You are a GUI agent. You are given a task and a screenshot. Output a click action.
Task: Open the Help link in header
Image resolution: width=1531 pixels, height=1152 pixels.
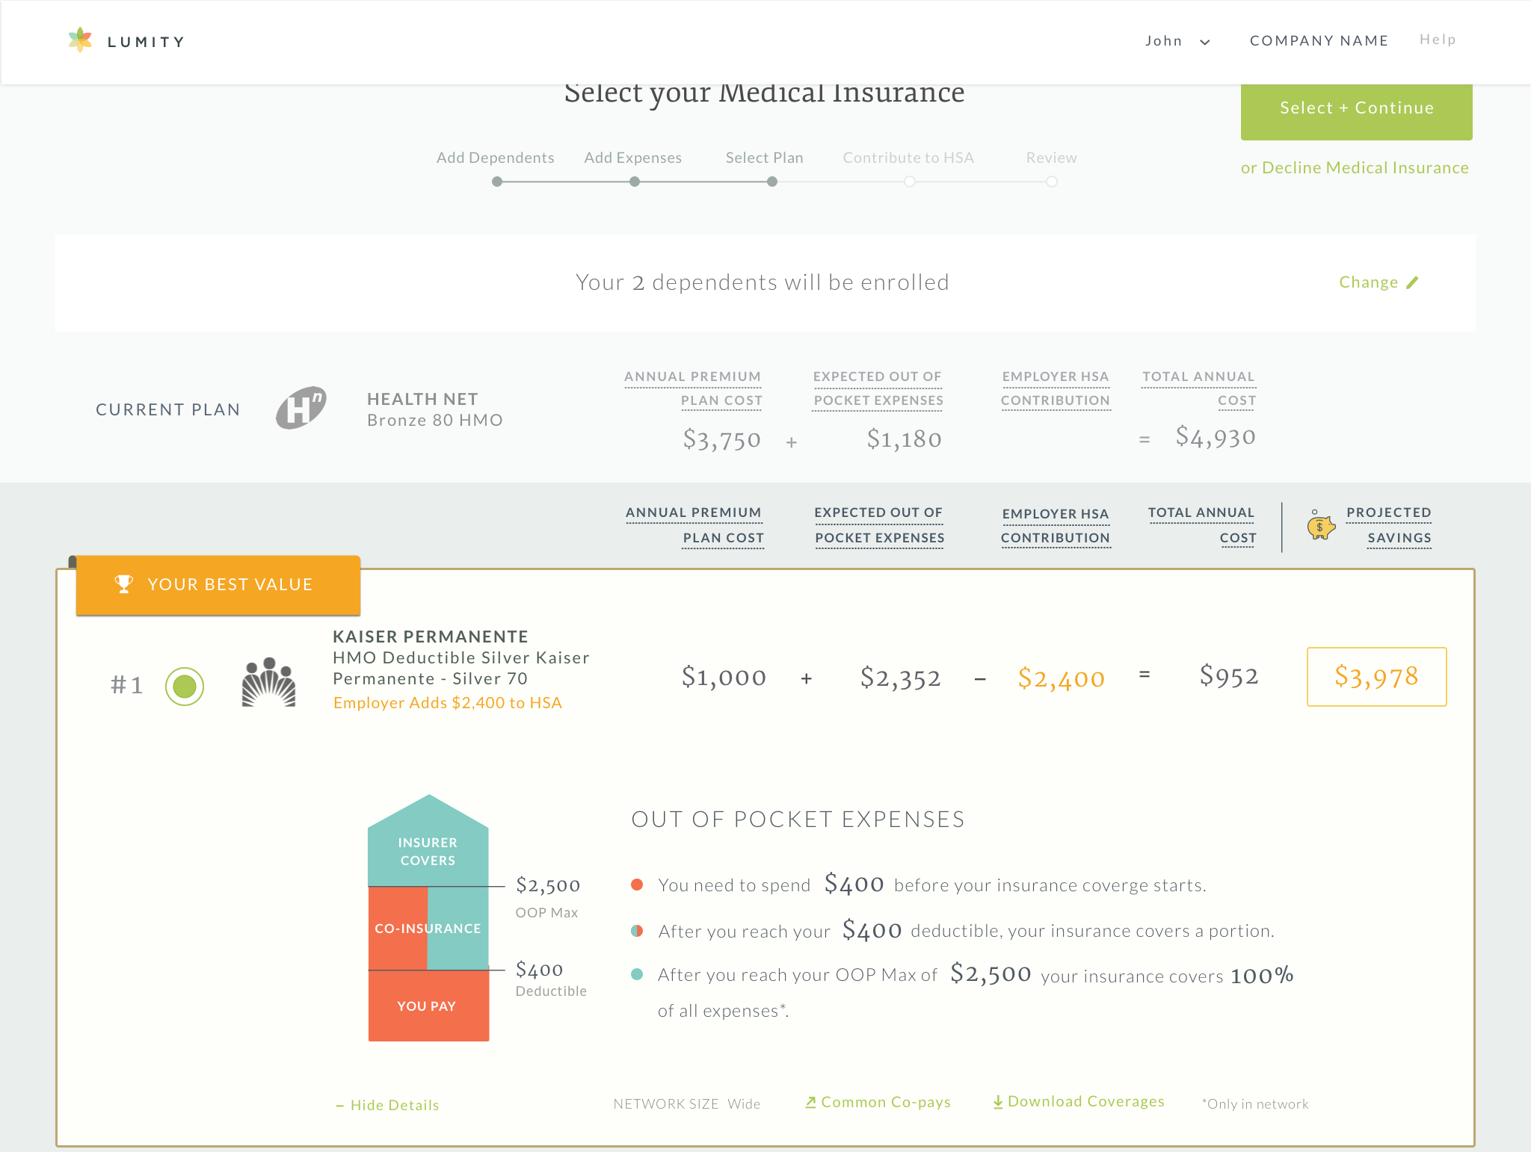(x=1438, y=40)
